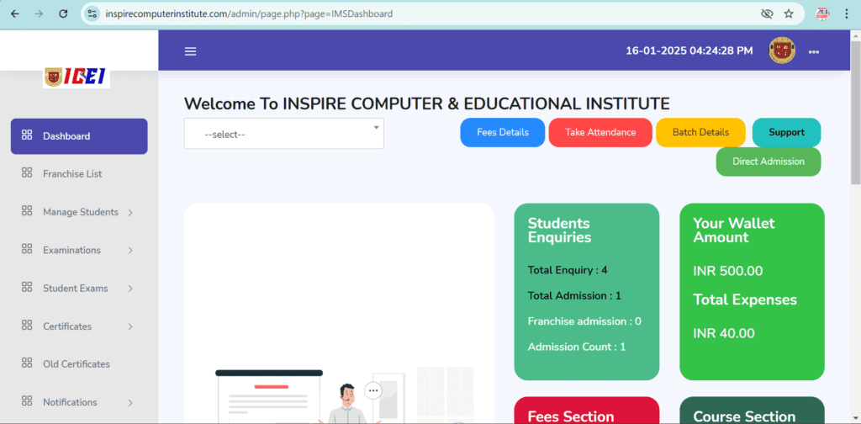Click the Student Exams grid icon
The height and width of the screenshot is (424, 861).
(26, 287)
